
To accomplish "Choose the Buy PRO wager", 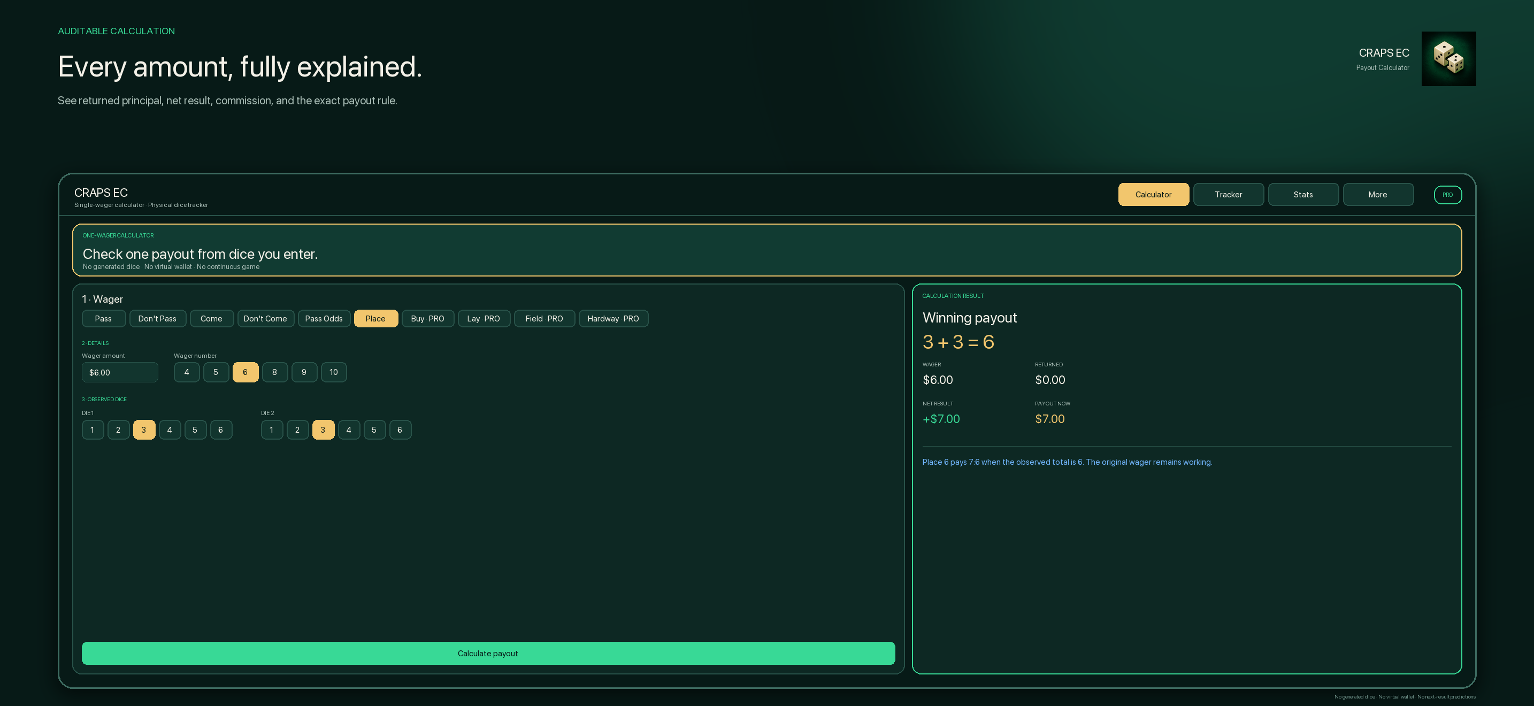I will pos(427,318).
